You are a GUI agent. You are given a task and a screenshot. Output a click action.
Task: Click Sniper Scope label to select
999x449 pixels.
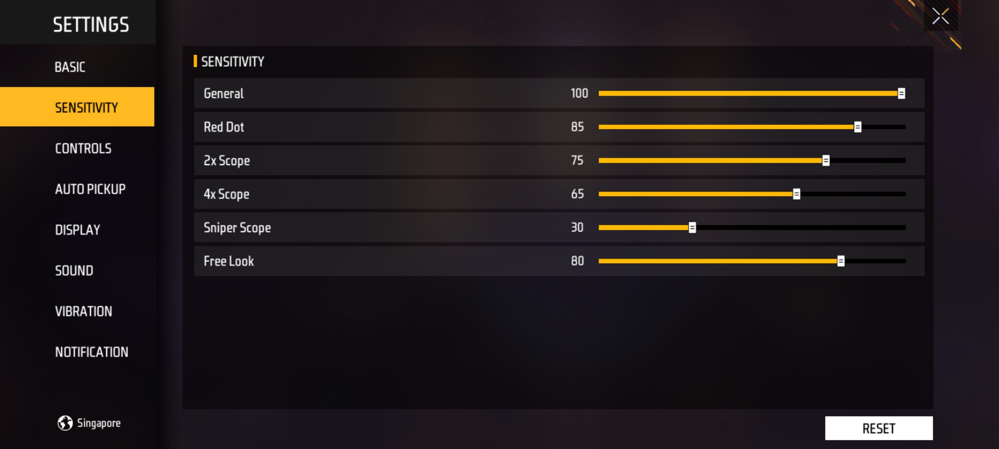(x=236, y=227)
